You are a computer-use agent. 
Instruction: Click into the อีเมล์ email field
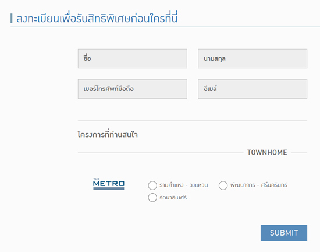pos(253,89)
